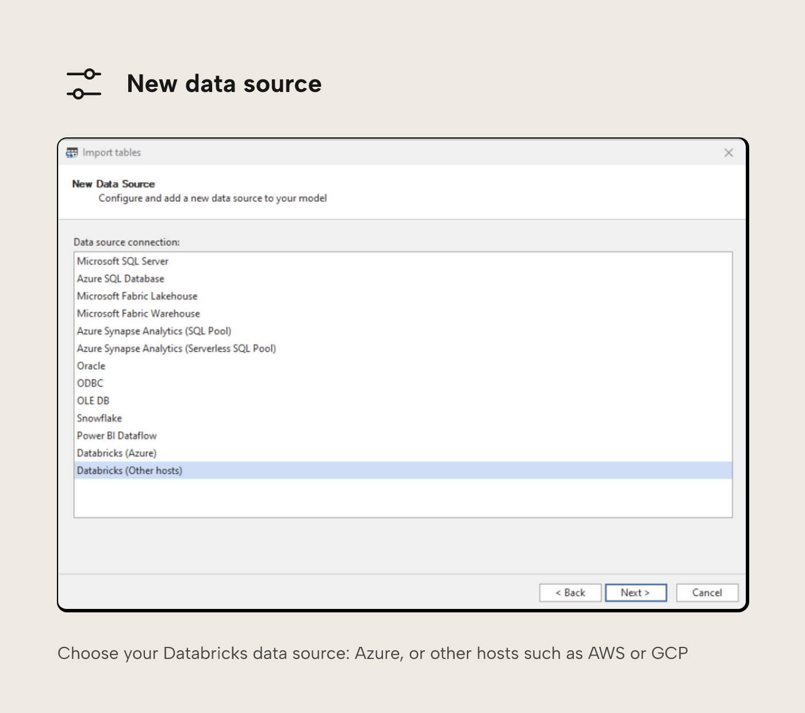Viewport: 805px width, 713px height.
Task: Select Microsoft SQL Server data source
Action: click(x=403, y=261)
